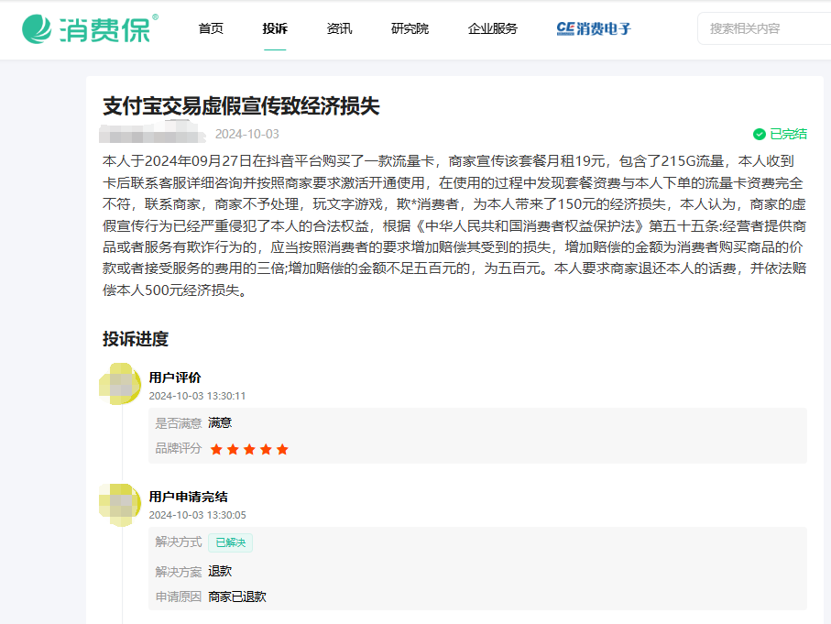Click the blurred username by the date

click(x=152, y=132)
